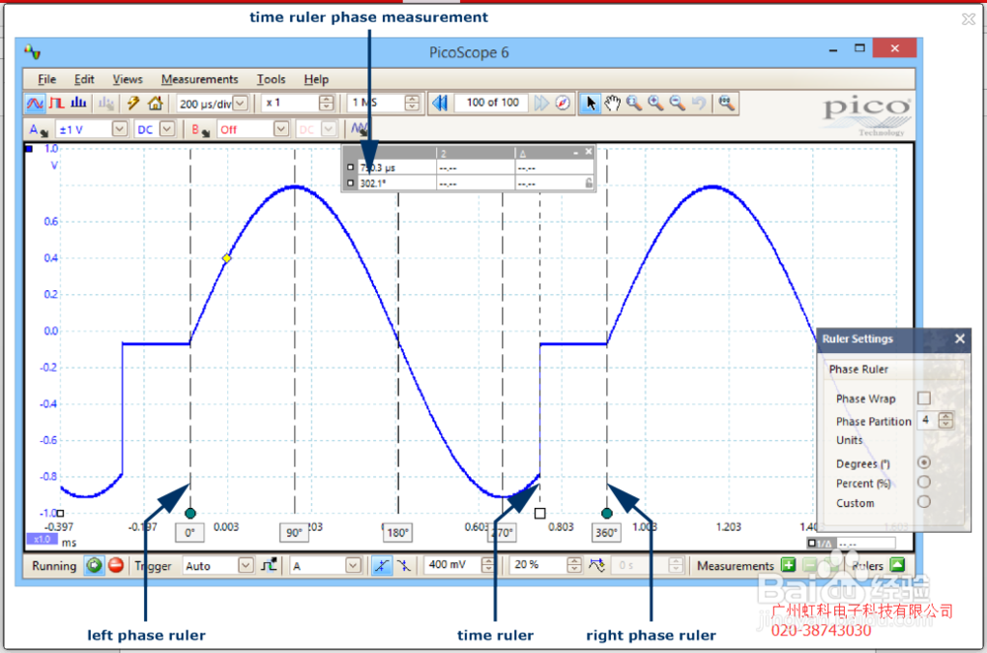Viewport: 987px width, 653px height.
Task: Open the Measurements menu
Action: [199, 79]
